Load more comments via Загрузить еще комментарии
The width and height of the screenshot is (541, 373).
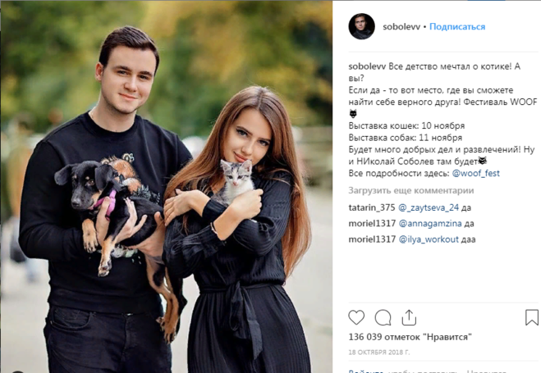(x=411, y=190)
